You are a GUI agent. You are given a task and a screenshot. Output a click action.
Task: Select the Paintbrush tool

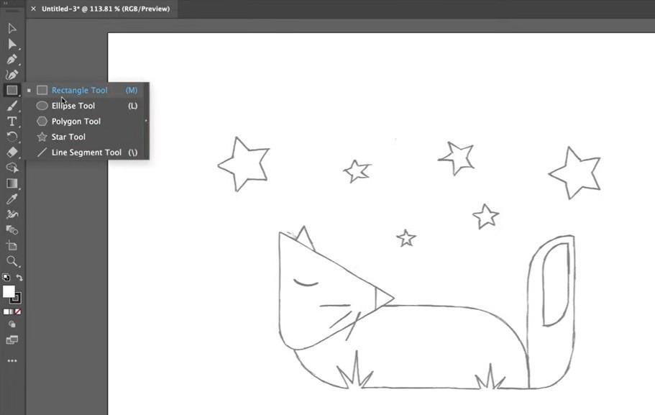[x=12, y=105]
